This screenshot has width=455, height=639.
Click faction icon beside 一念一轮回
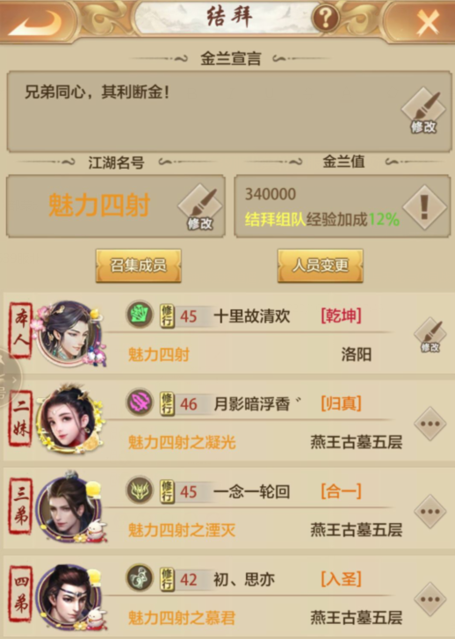140,490
